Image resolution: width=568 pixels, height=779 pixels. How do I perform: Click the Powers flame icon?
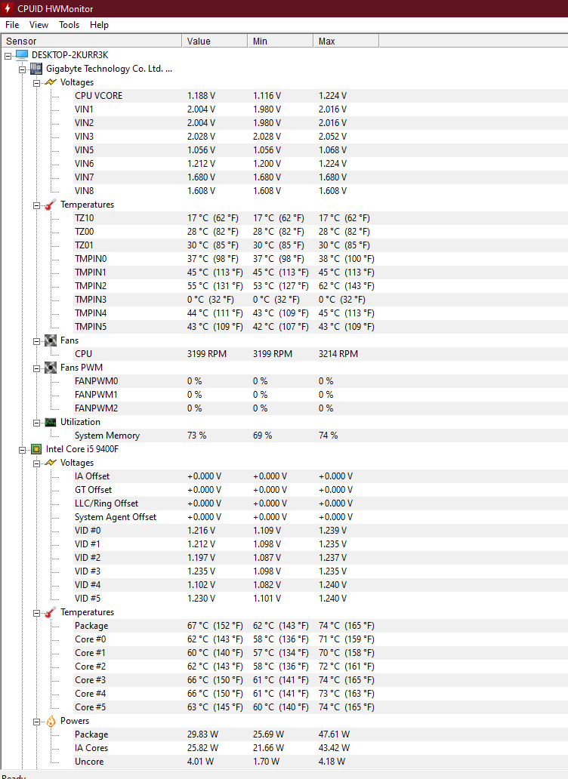50,721
